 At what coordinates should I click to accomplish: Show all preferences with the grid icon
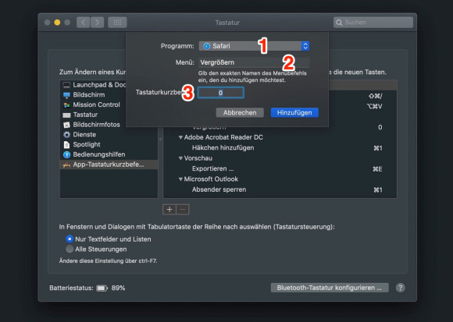[x=117, y=22]
